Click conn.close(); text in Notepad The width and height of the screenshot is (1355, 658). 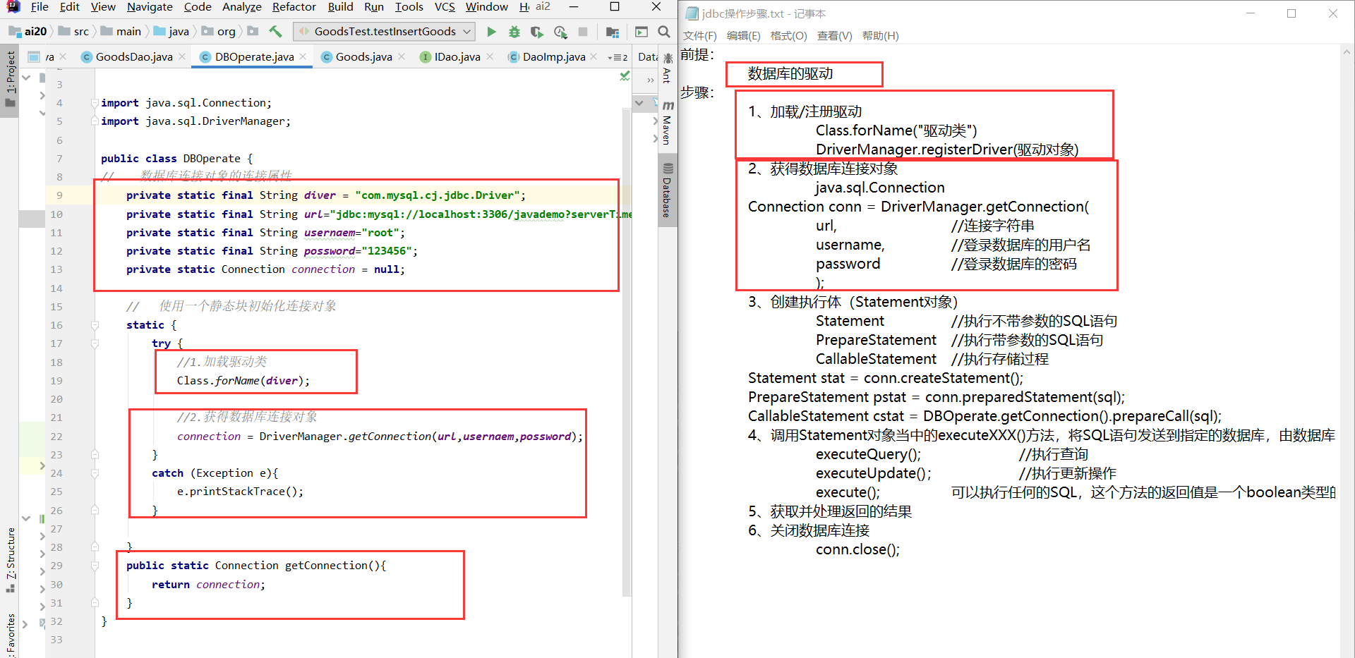[857, 549]
